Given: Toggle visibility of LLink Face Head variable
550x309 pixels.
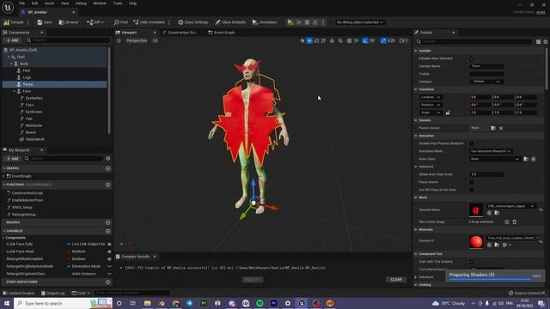Looking at the screenshot, I should pos(109,251).
